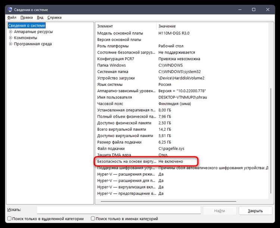280x228 pixels.
Task: Click the System Information app icon in title bar
Action: 9,9
